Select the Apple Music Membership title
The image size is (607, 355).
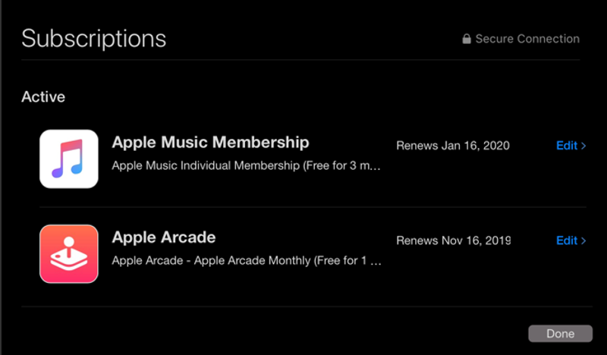tap(210, 143)
